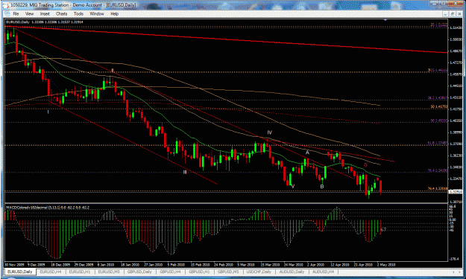Click the -176.4 value on MACD scale
The height and width of the screenshot is (279, 466).
[x=455, y=259]
